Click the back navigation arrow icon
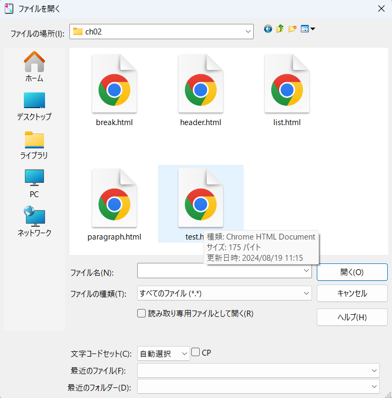The image size is (392, 398). point(268,29)
